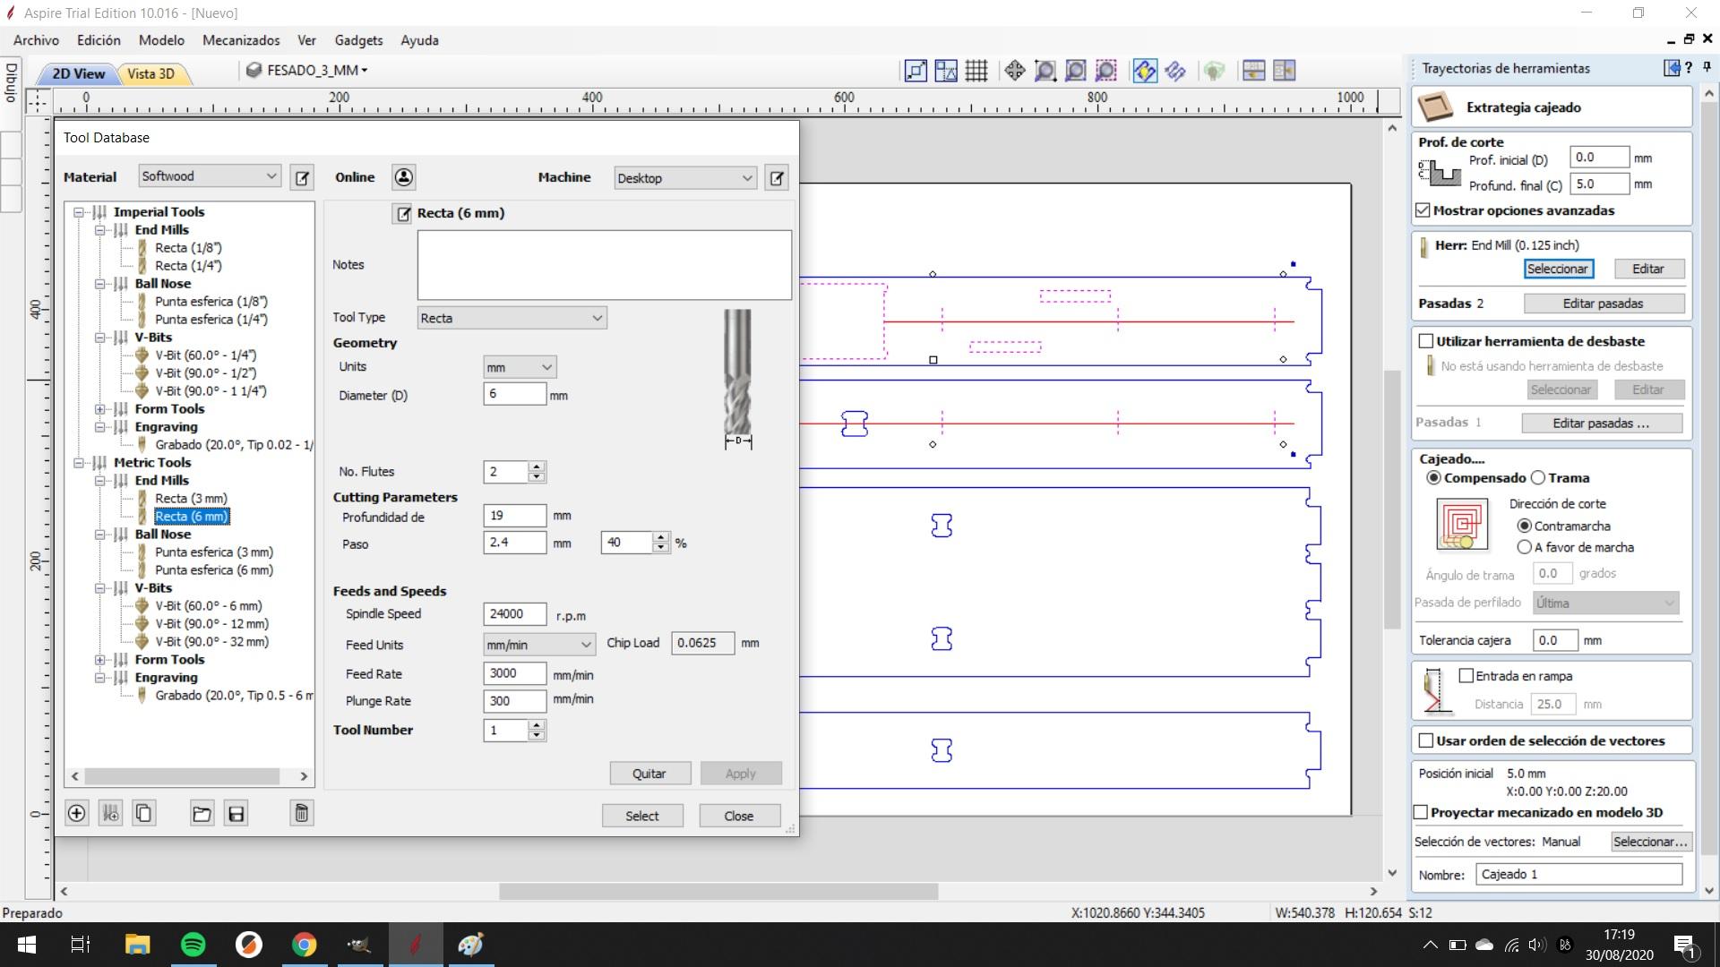The height and width of the screenshot is (967, 1720).
Task: Click the Online account profile icon
Action: [404, 177]
